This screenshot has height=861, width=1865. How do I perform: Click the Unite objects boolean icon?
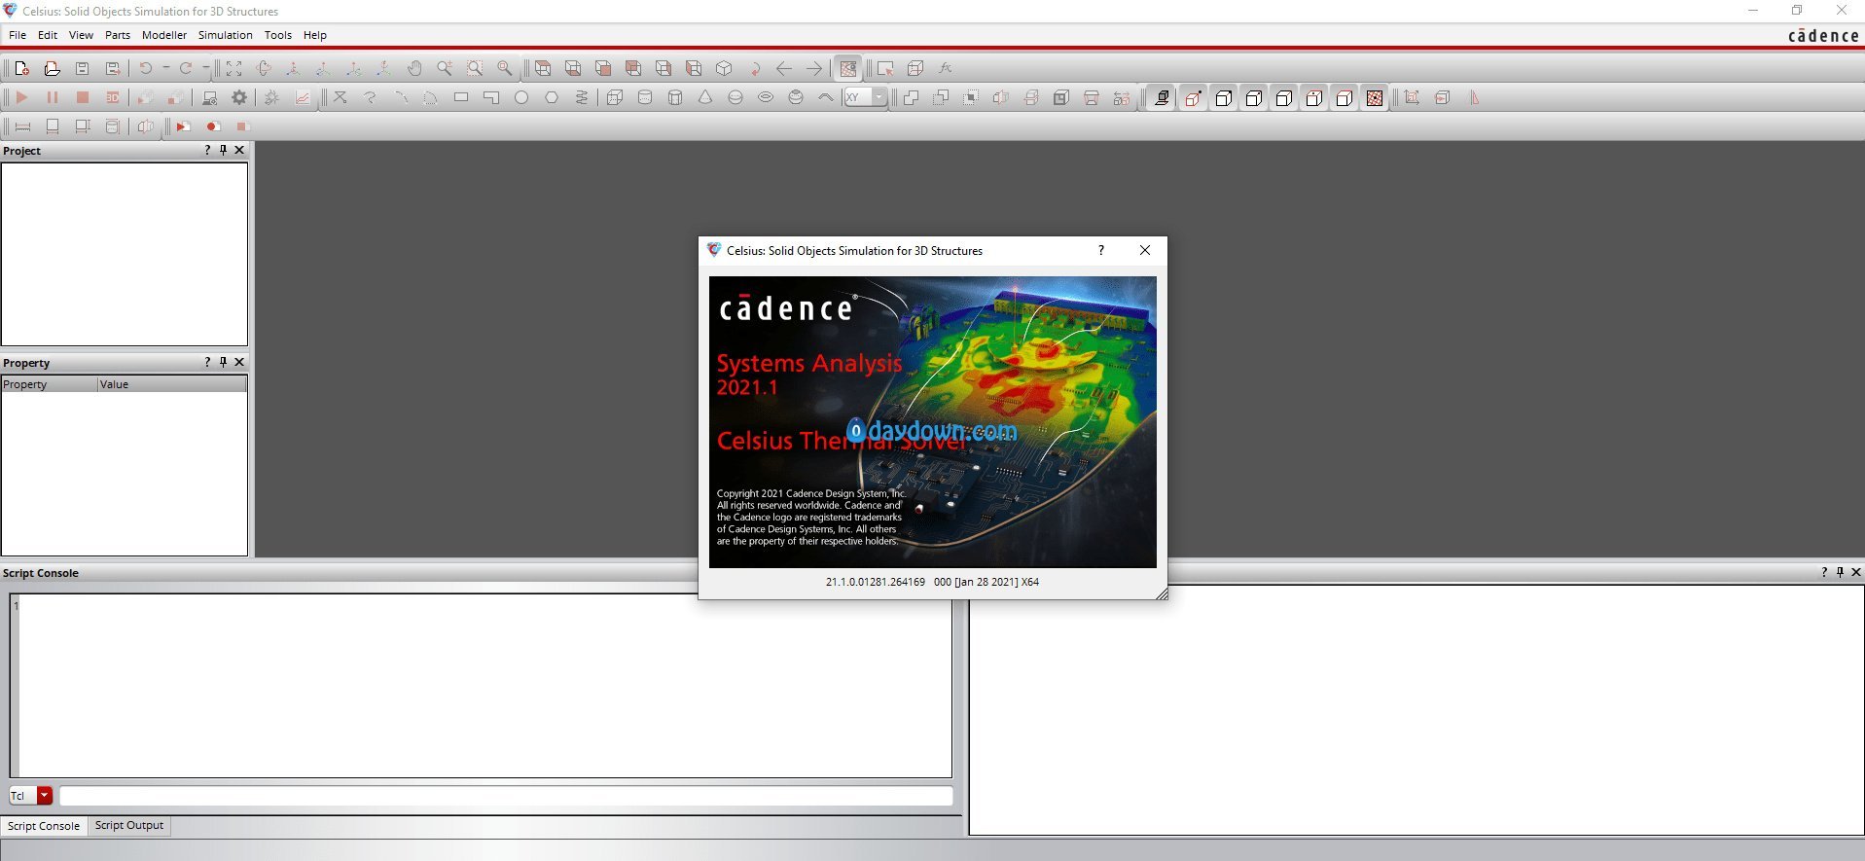[x=911, y=97]
